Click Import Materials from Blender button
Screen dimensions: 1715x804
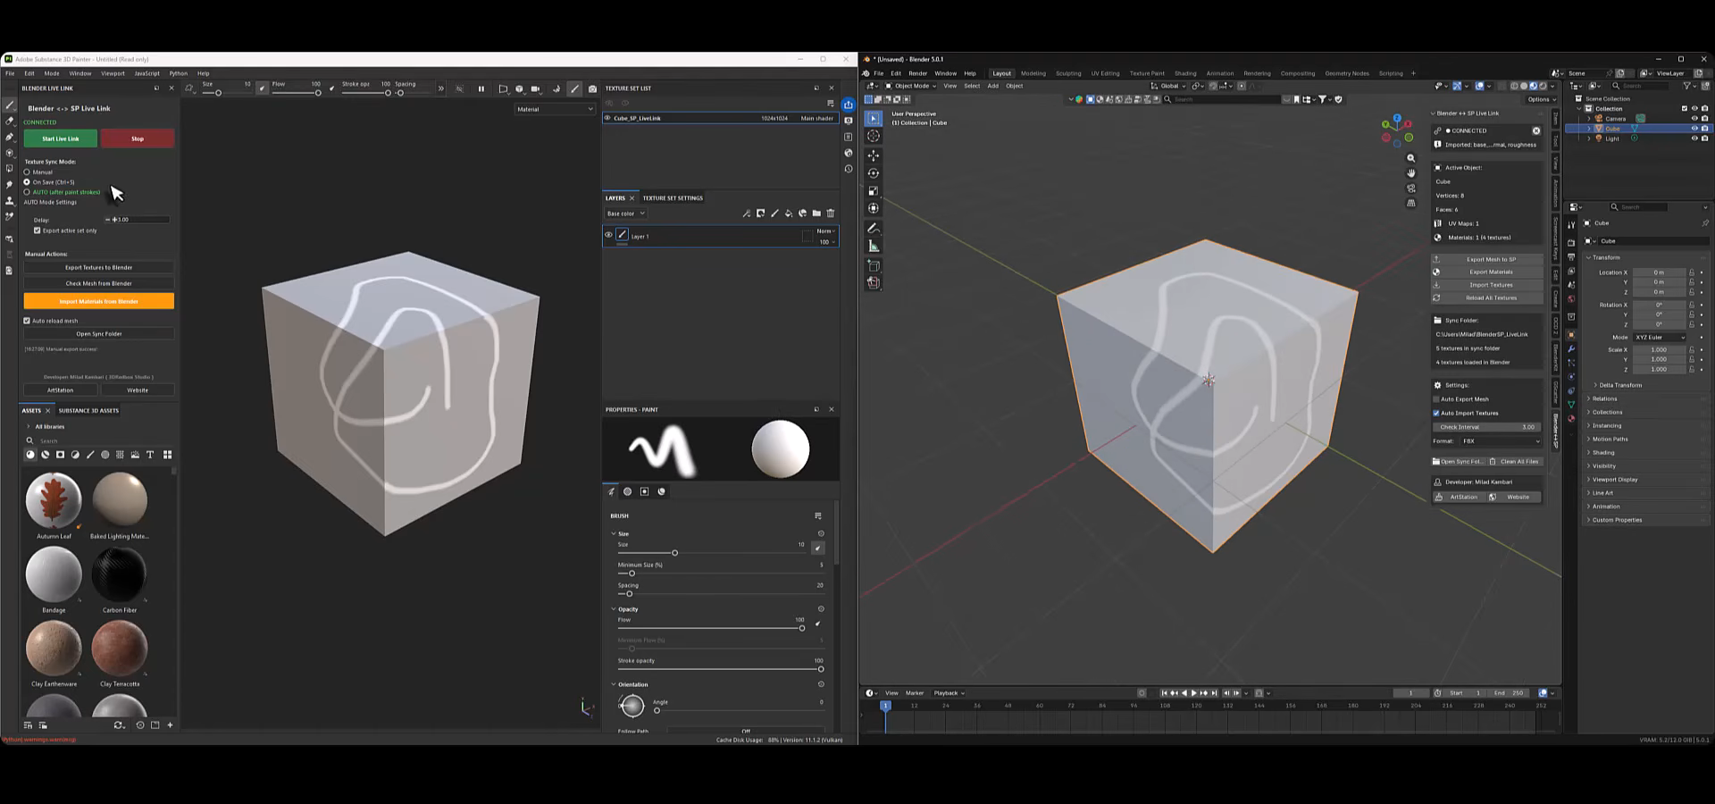pos(98,302)
